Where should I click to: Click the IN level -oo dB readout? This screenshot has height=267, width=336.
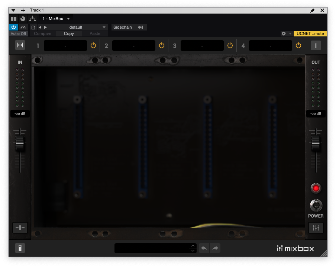click(20, 114)
